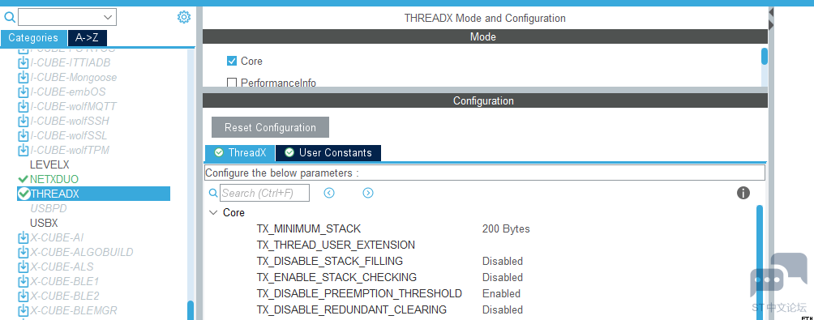Go to previous search result arrow
814x320 pixels.
coord(329,193)
